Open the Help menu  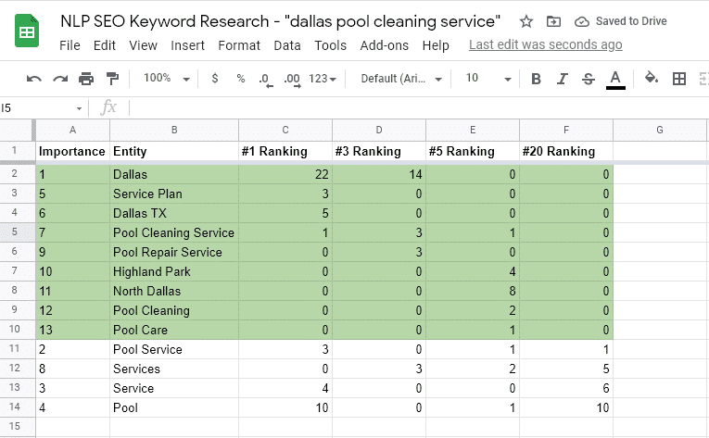pyautogui.click(x=436, y=45)
